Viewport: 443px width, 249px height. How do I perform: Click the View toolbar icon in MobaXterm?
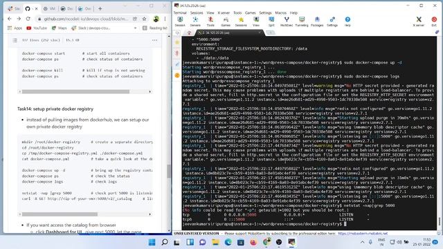click(x=256, y=21)
